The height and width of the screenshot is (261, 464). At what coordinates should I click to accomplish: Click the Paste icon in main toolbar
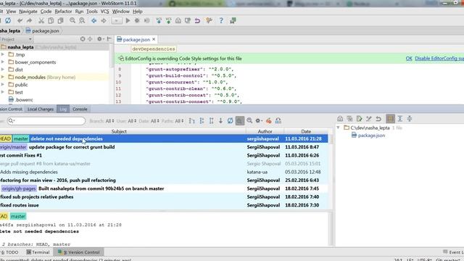(x=61, y=21)
